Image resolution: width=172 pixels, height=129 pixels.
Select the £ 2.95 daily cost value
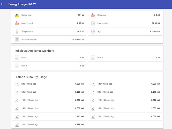point(157,15)
